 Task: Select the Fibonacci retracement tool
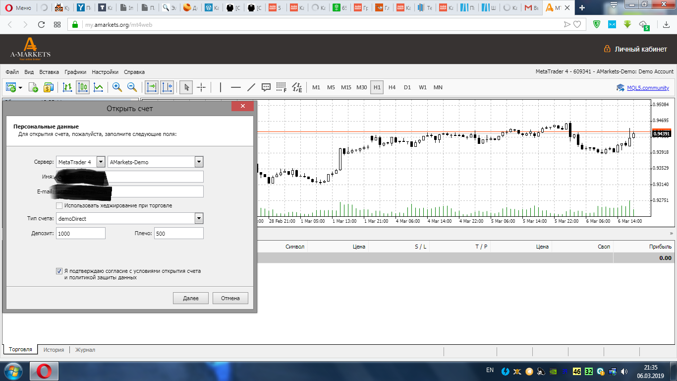tap(282, 87)
